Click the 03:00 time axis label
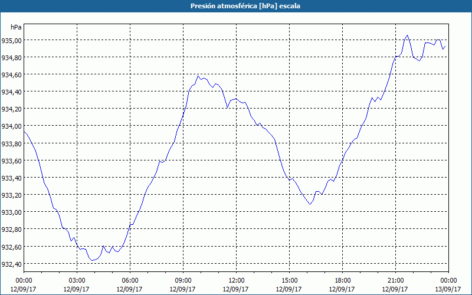Viewport: 472px width, 295px height. point(77,280)
